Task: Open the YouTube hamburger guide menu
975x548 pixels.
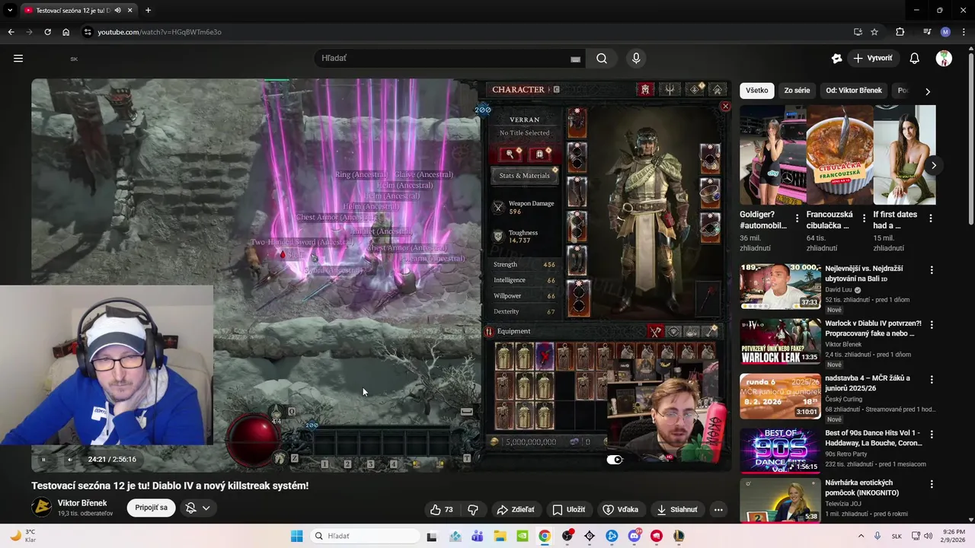Action: 18,59
